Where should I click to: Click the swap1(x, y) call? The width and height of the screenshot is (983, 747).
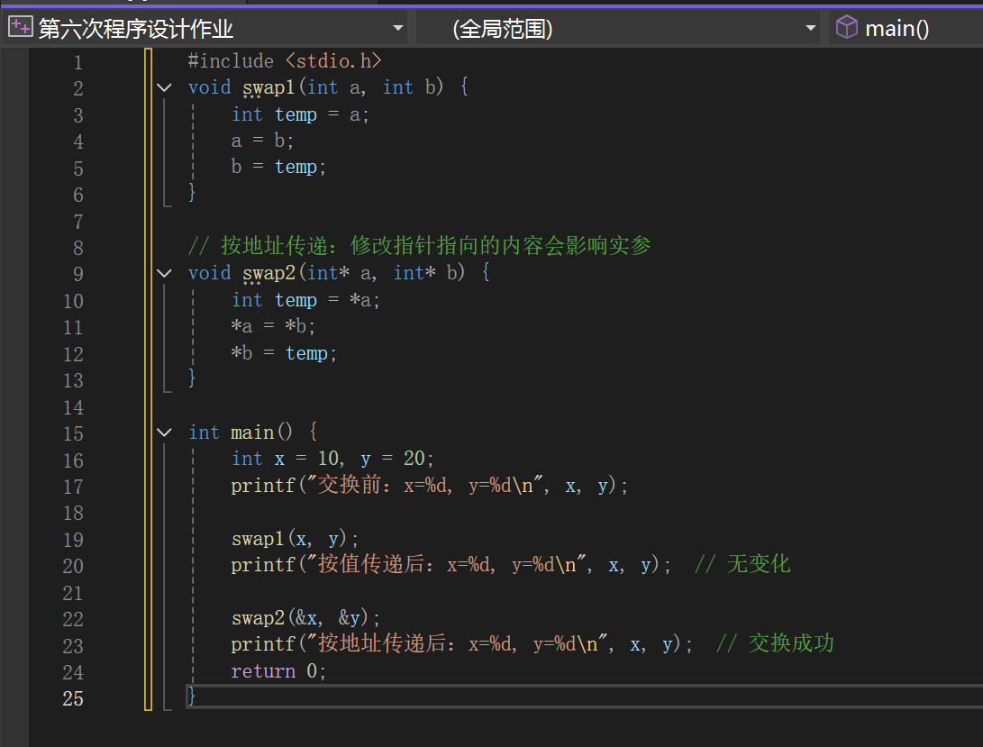pyautogui.click(x=295, y=539)
